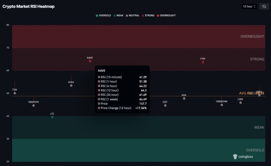Click the ORDI data point
271x166 pixels.
pos(259,95)
